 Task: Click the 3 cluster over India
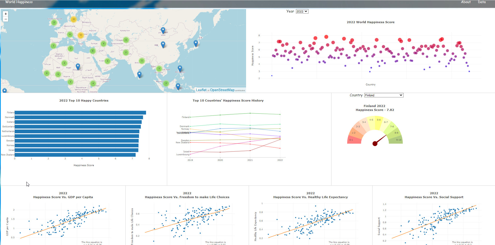coord(142,61)
